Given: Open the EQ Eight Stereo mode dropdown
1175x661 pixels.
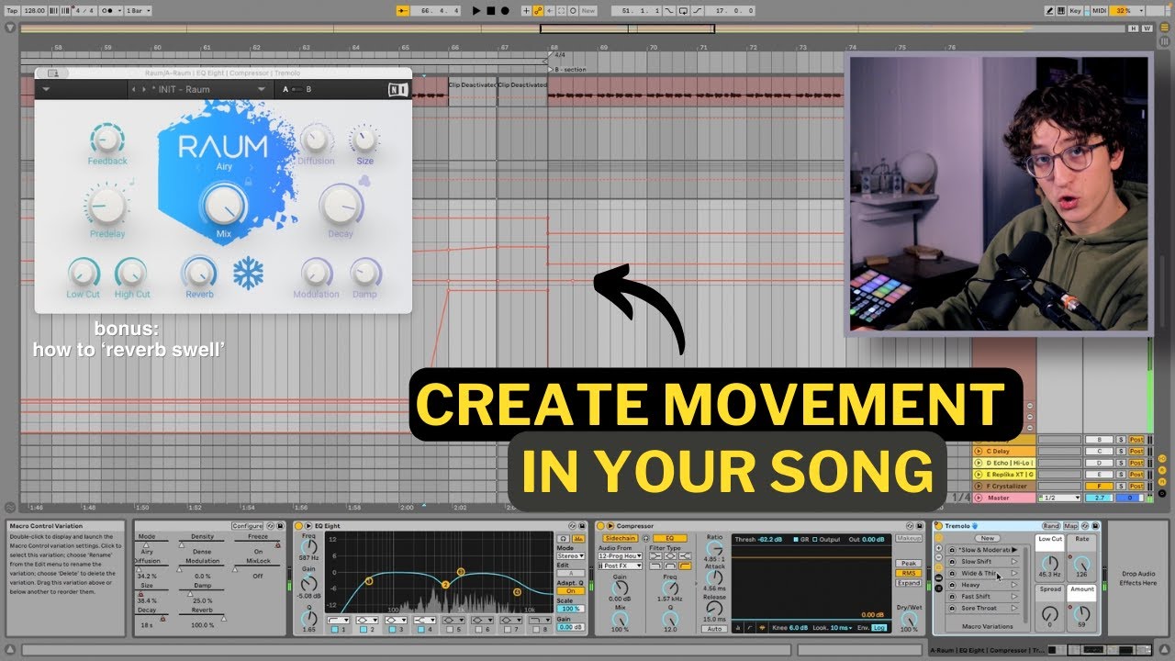Looking at the screenshot, I should (571, 556).
